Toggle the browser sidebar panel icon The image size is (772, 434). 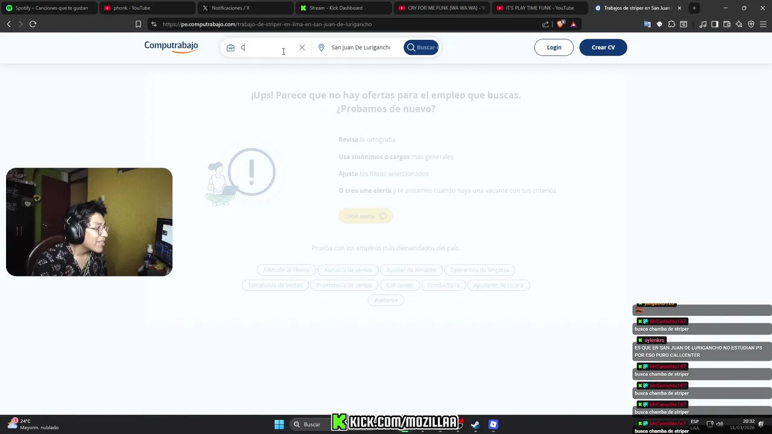point(715,24)
